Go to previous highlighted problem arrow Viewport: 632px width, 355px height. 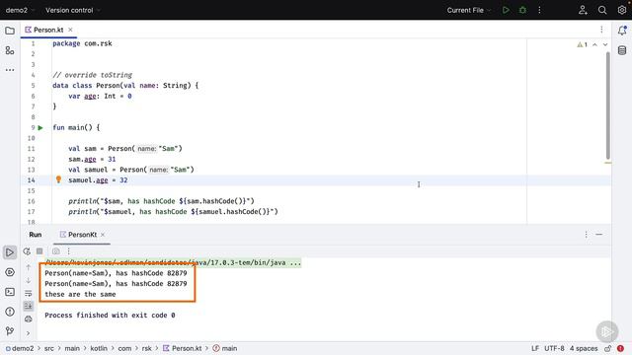594,44
